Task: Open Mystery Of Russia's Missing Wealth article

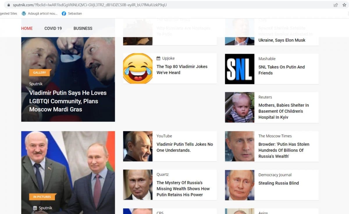Action: click(183, 189)
